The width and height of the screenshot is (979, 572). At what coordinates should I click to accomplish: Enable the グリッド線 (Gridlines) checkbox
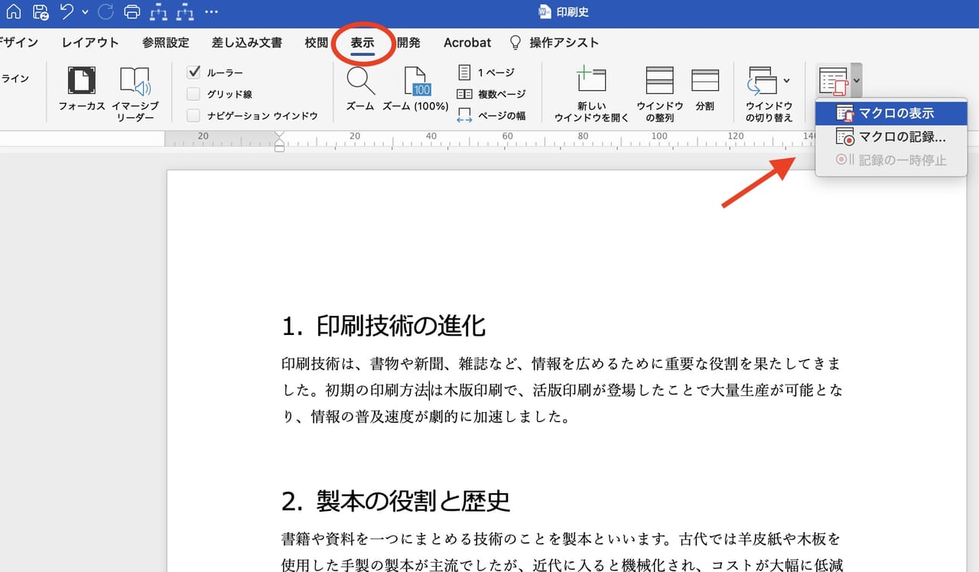pyautogui.click(x=194, y=94)
